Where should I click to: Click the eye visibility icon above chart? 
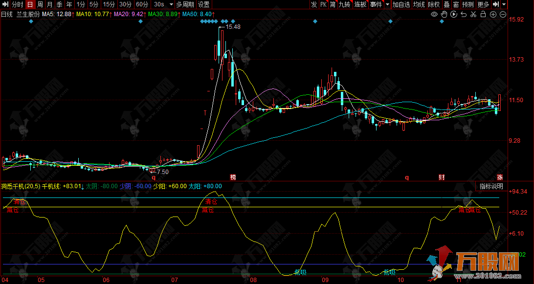434,14
